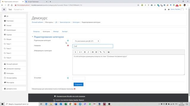Open the Тема 1 section in sidebar
Image resolution: width=190 pixels, height=106 pixels.
tap(14, 44)
